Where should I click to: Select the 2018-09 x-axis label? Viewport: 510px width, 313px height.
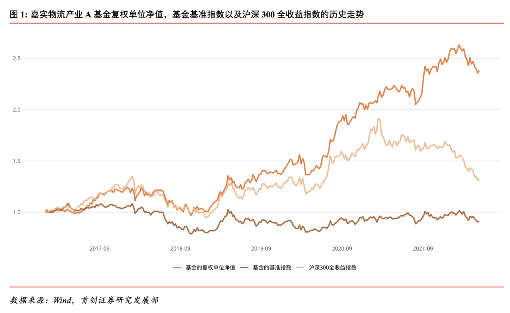tap(180, 249)
